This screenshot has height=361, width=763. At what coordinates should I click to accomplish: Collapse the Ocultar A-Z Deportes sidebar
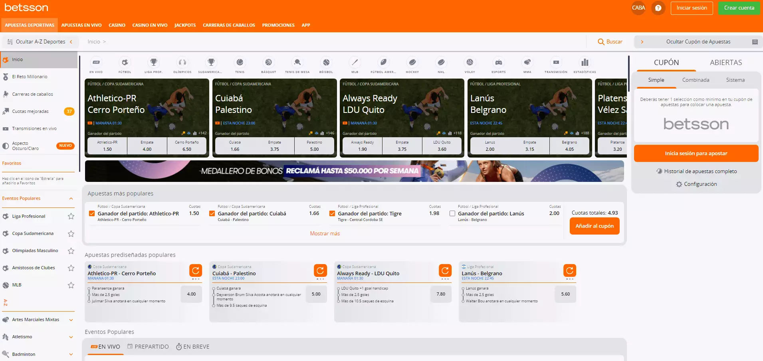40,41
